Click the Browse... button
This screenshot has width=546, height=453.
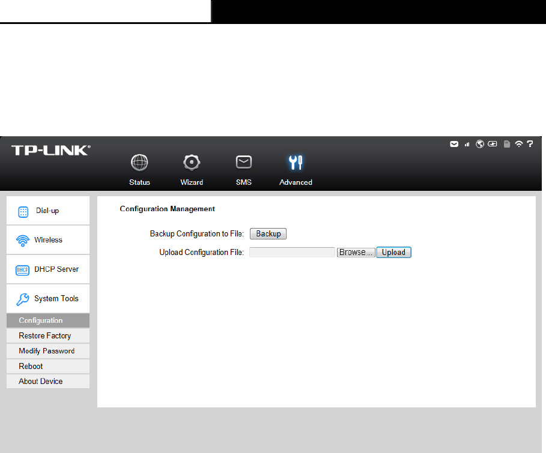pos(356,252)
